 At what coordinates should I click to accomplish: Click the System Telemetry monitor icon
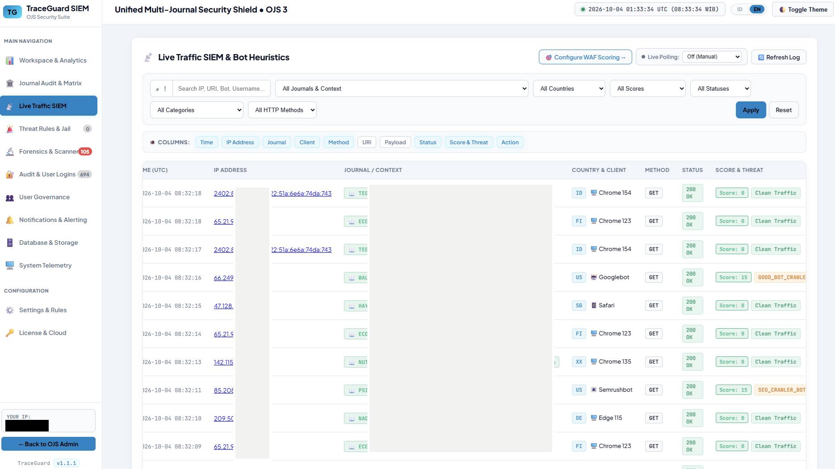point(10,266)
